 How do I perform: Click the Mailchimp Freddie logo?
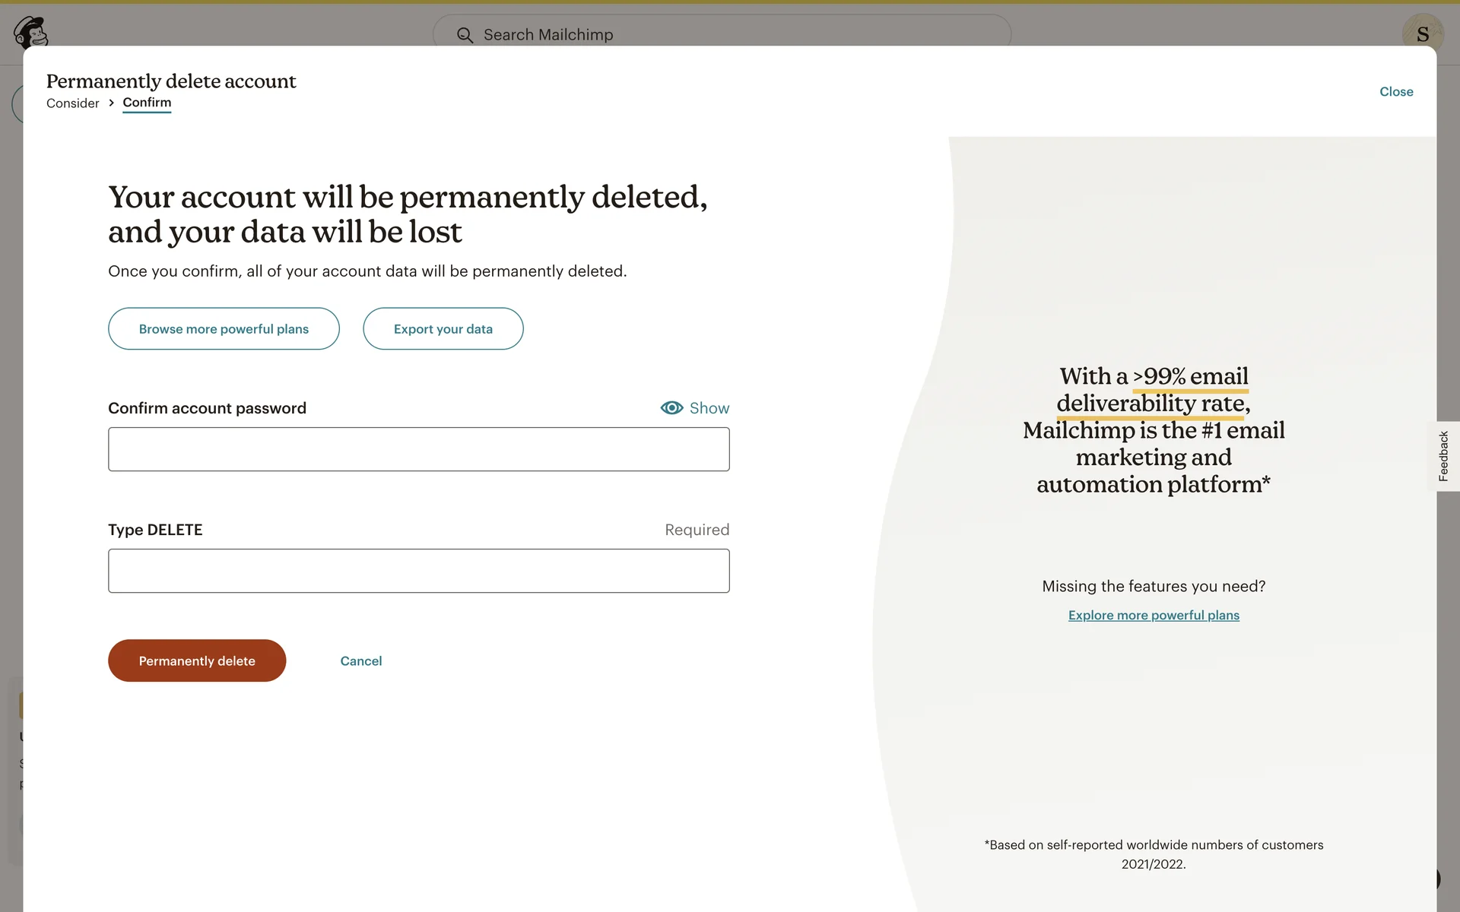[30, 32]
